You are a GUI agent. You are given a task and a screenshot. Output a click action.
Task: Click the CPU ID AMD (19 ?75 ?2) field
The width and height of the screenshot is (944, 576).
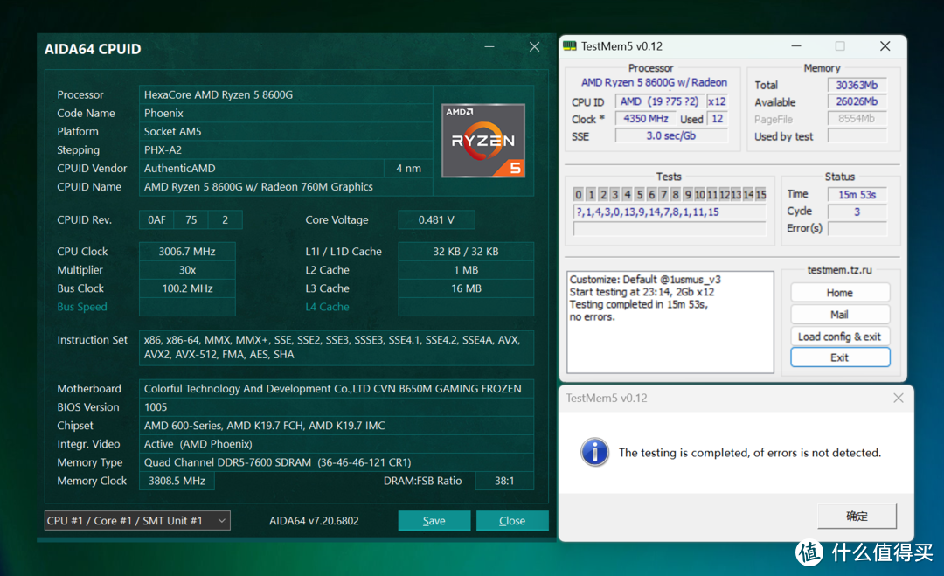(x=659, y=101)
